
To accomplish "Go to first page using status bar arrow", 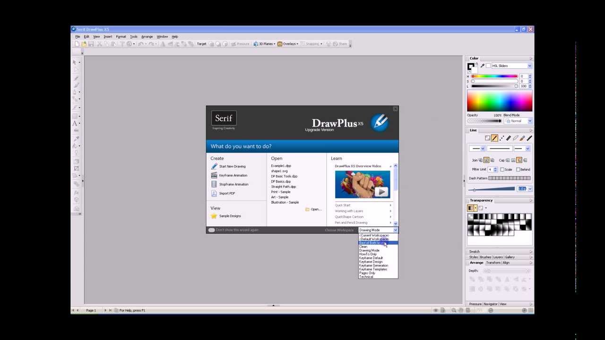I will (73, 310).
